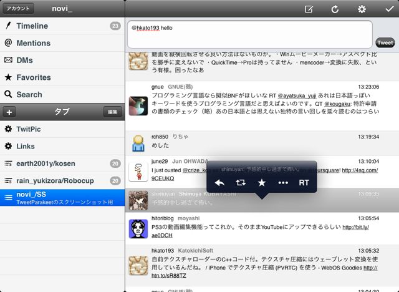Screen dimensions: 399x292
Task: Tap rch850's avatar thumbnail
Action: [138, 144]
